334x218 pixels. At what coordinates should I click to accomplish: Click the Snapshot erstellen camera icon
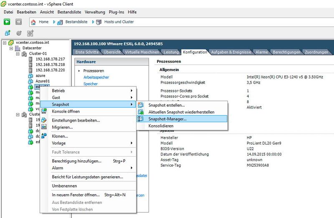141,105
